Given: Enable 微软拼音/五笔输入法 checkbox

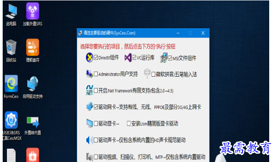Looking at the screenshot, I should [153, 74].
